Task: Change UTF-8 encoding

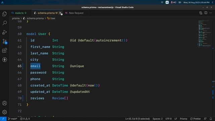Action: [168, 119]
